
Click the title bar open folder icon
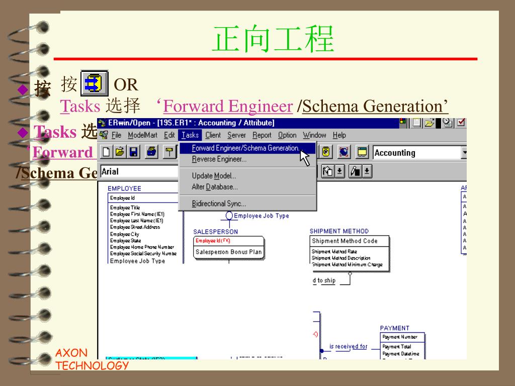click(430, 123)
